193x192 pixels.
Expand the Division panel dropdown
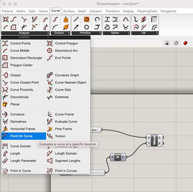click(69, 33)
